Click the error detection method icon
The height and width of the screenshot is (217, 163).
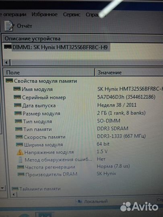pos(21,160)
